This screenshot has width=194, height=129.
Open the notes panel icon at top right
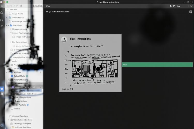tap(191, 12)
